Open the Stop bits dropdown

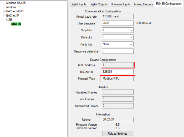coord(117,30)
